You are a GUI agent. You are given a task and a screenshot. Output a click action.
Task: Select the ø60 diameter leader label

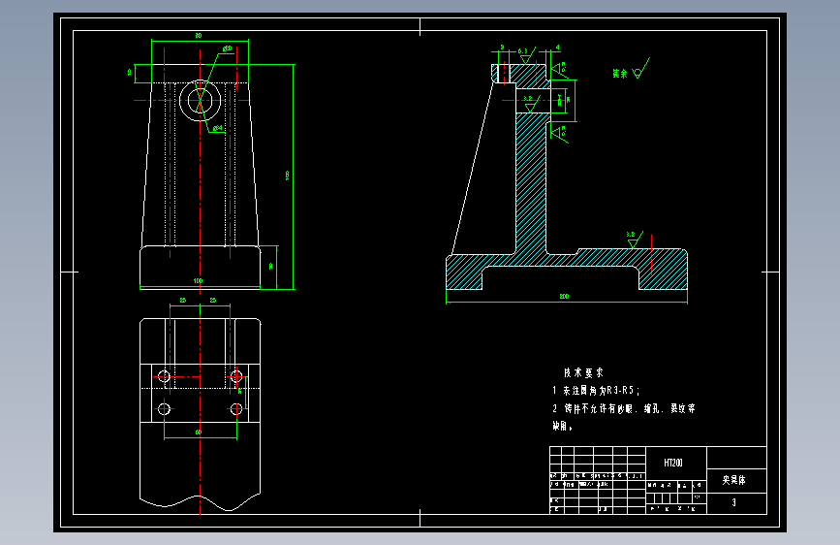tap(227, 48)
